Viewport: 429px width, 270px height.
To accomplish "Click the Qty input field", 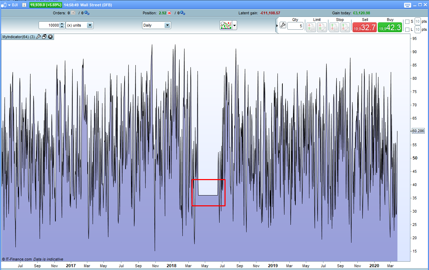I will pyautogui.click(x=295, y=26).
